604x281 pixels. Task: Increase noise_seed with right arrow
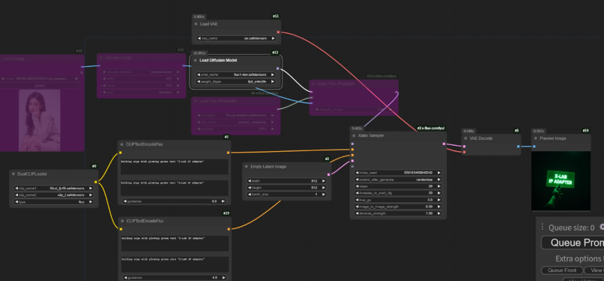(x=439, y=173)
